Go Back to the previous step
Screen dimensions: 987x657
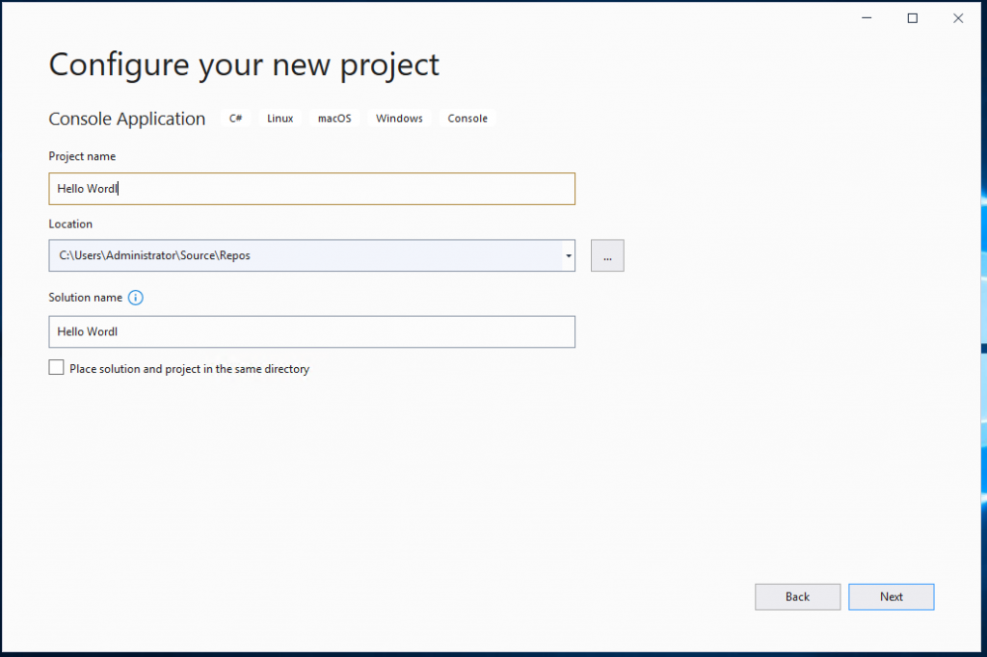coord(797,596)
